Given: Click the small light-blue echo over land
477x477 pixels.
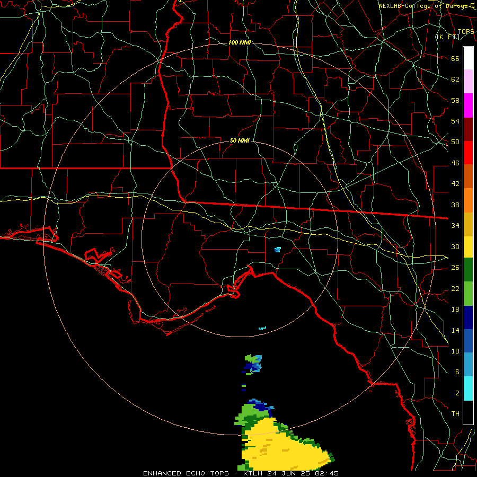Looking at the screenshot, I should pyautogui.click(x=277, y=250).
